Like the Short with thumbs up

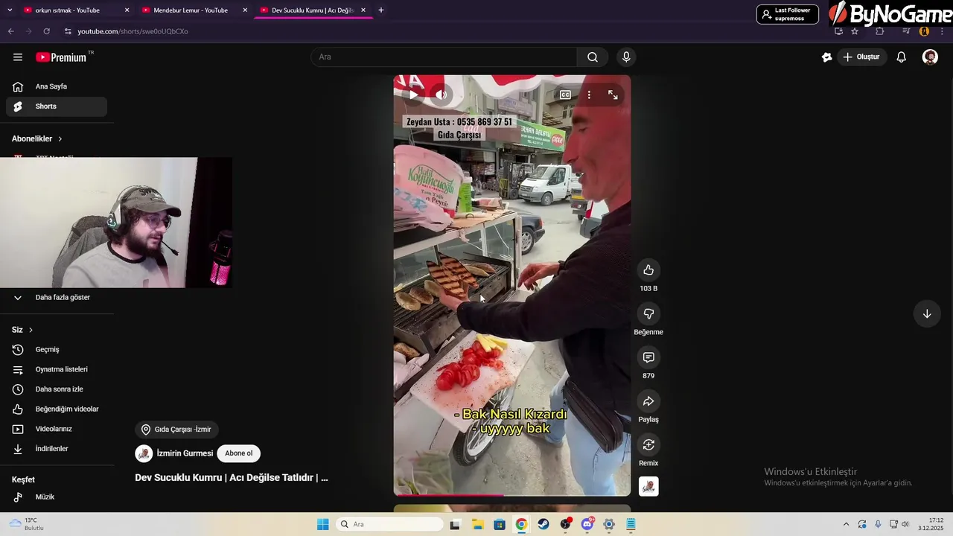coord(648,270)
